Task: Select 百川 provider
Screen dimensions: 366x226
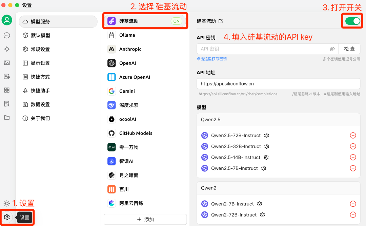Action: (x=145, y=189)
